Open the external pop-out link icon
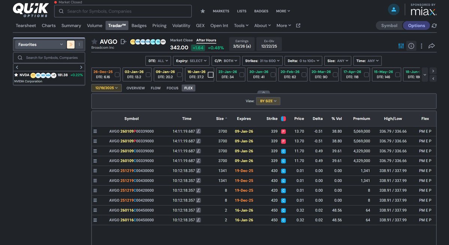Viewport: 449px width, 245px height. click(x=298, y=25)
